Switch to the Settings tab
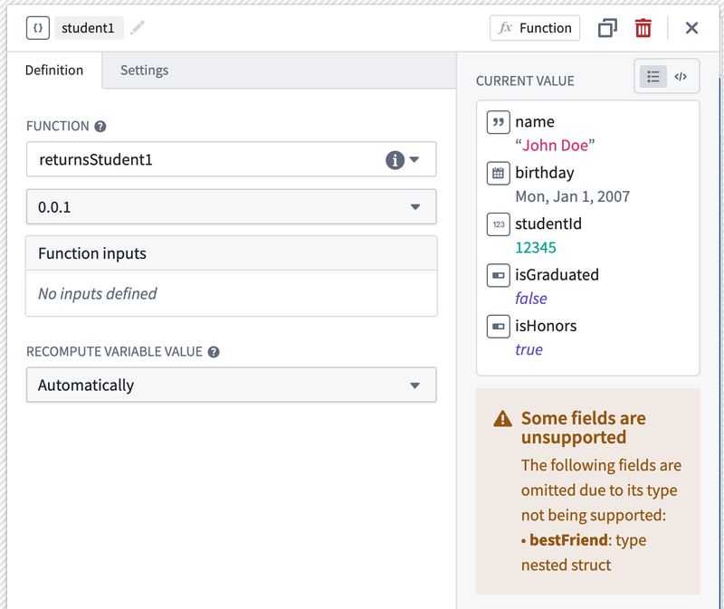724x609 pixels. tap(144, 71)
